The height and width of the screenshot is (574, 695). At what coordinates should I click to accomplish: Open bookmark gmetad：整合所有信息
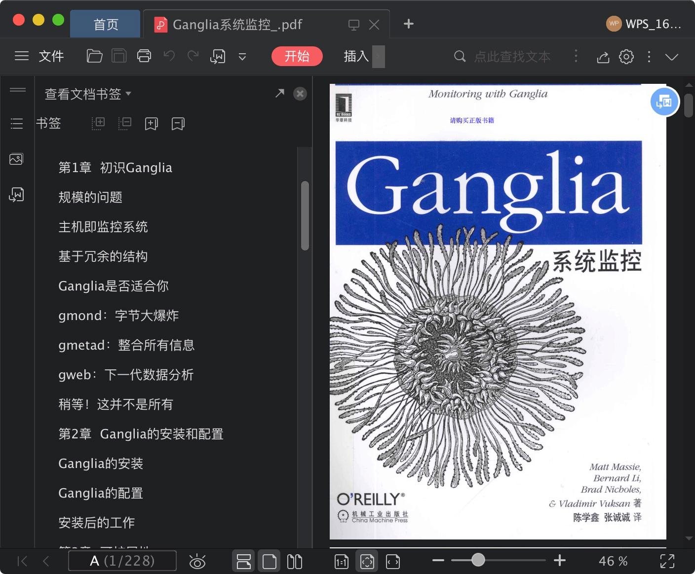coord(126,345)
